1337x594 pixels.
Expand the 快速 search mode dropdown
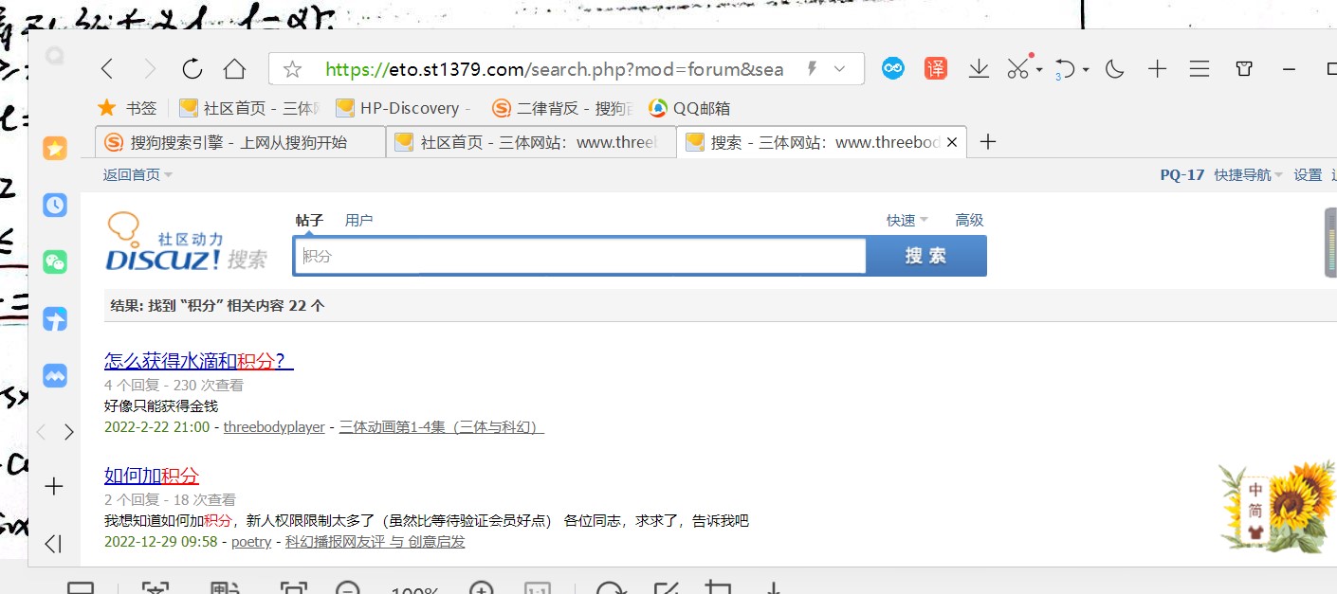(x=907, y=220)
